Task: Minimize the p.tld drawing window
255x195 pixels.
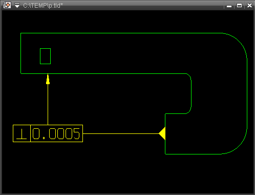Action: point(229,6)
